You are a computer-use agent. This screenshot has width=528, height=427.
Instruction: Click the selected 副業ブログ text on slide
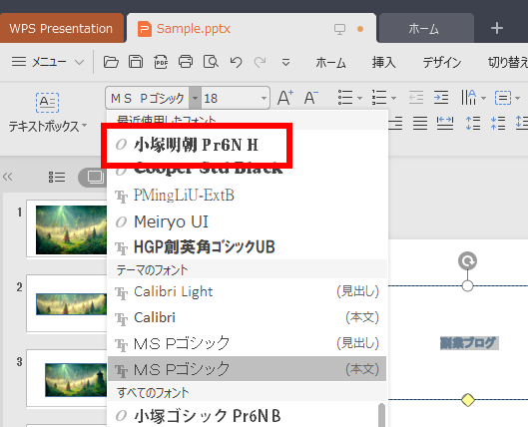[x=469, y=343]
